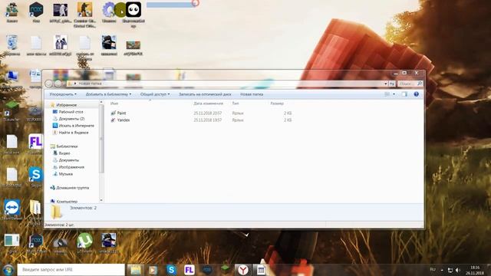Expand the Общий доступ menu
This screenshot has width=491, height=276.
pyautogui.click(x=155, y=94)
